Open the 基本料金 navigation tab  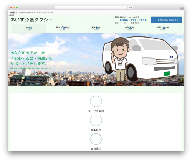pyautogui.click(x=96, y=28)
